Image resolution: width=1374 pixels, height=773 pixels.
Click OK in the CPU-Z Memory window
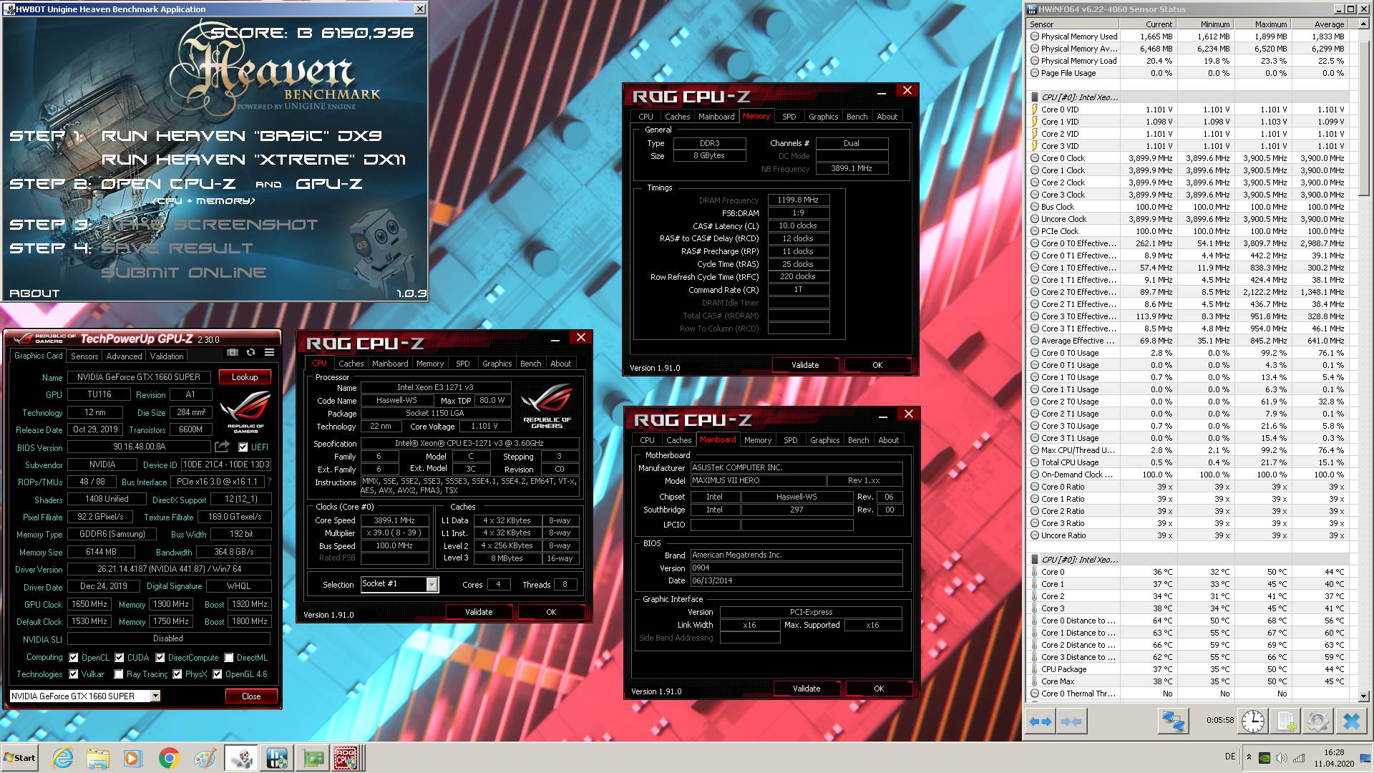tap(877, 365)
